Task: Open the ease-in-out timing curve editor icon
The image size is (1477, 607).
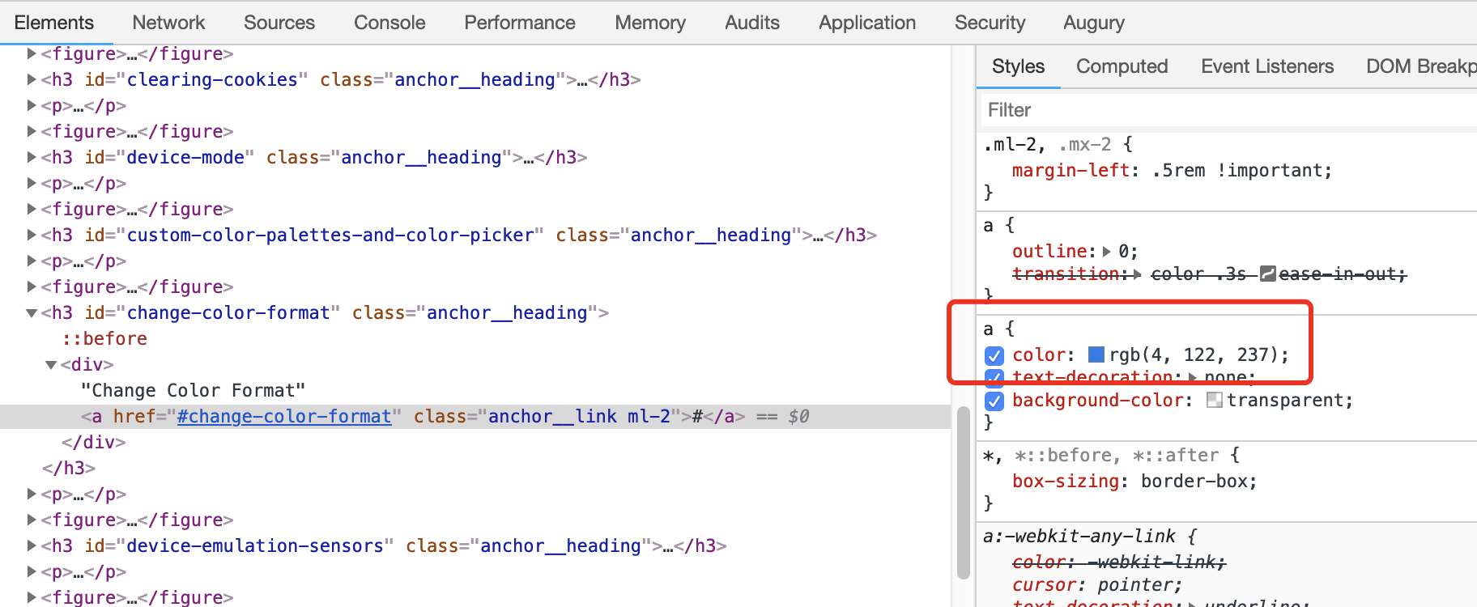Action: tap(1268, 274)
